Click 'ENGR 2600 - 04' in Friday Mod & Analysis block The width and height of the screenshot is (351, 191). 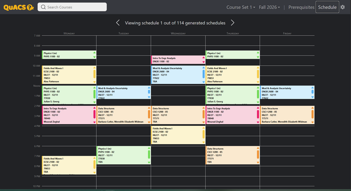[269, 92]
